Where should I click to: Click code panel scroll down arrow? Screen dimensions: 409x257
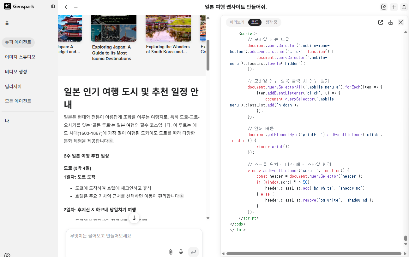[406, 244]
